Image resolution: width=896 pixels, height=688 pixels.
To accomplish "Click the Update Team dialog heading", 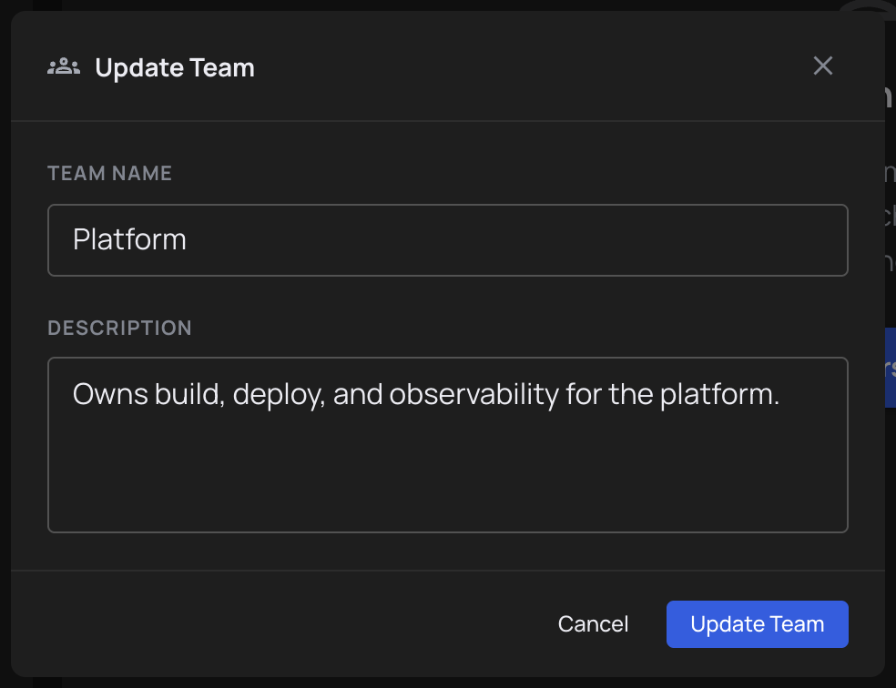I will pos(175,68).
